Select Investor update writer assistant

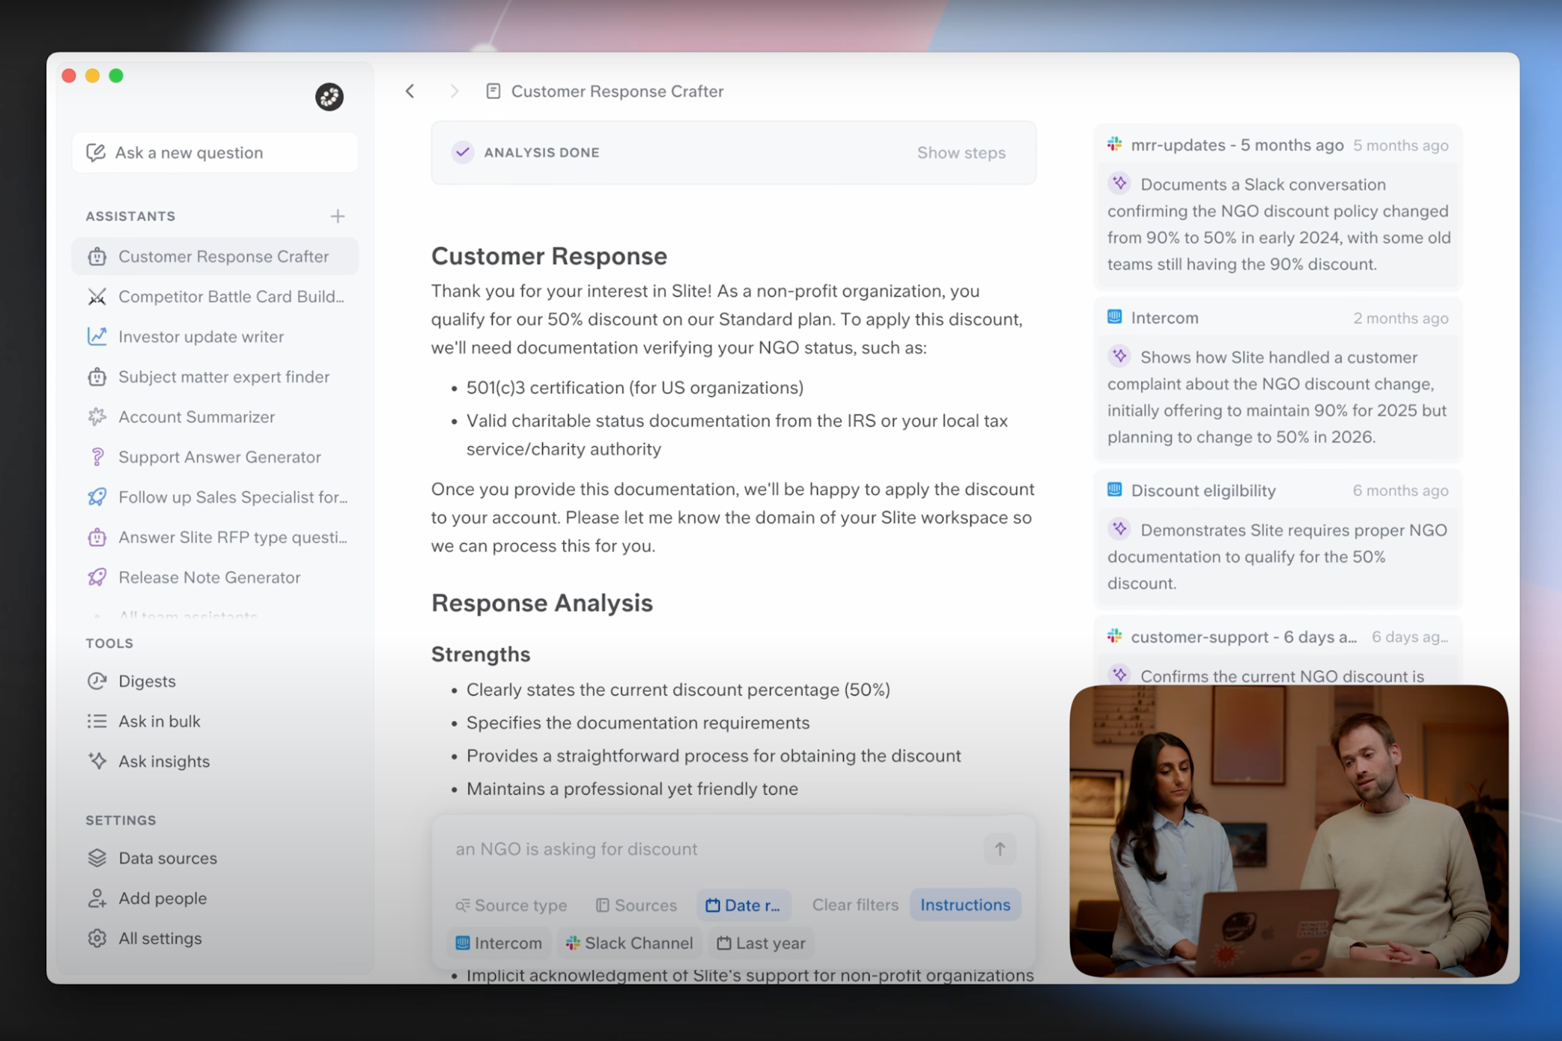[201, 336]
